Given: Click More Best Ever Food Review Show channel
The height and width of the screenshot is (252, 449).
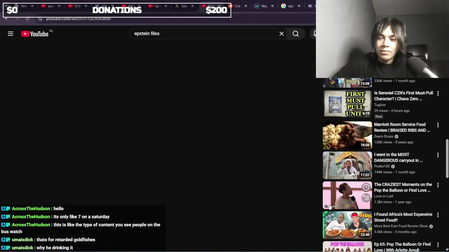Looking at the screenshot, I should pos(401,226).
